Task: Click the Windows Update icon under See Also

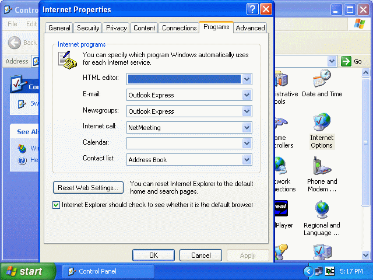Action: pyautogui.click(x=22, y=148)
